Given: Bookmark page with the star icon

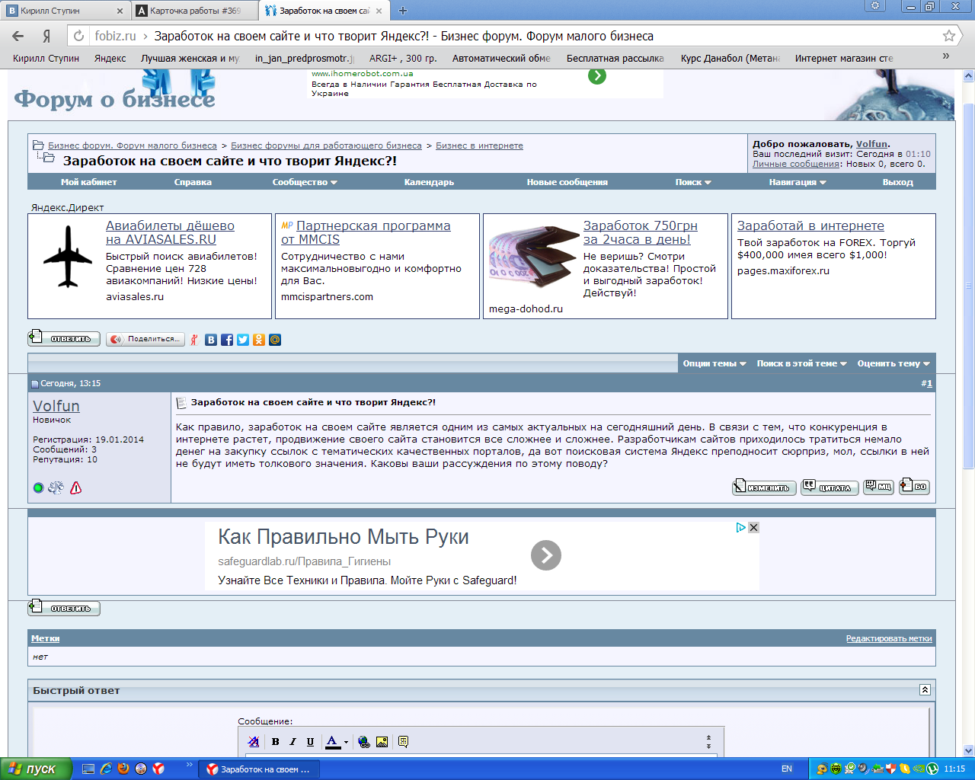Looking at the screenshot, I should pyautogui.click(x=949, y=36).
